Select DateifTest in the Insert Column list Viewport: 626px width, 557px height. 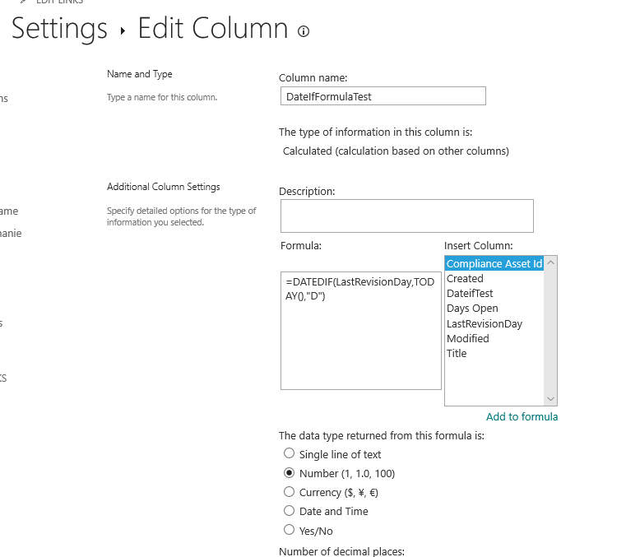click(x=470, y=294)
